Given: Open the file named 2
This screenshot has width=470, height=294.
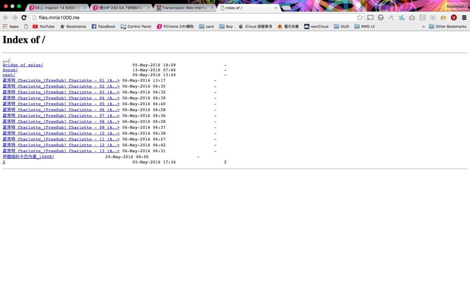Looking at the screenshot, I should click(x=4, y=162).
